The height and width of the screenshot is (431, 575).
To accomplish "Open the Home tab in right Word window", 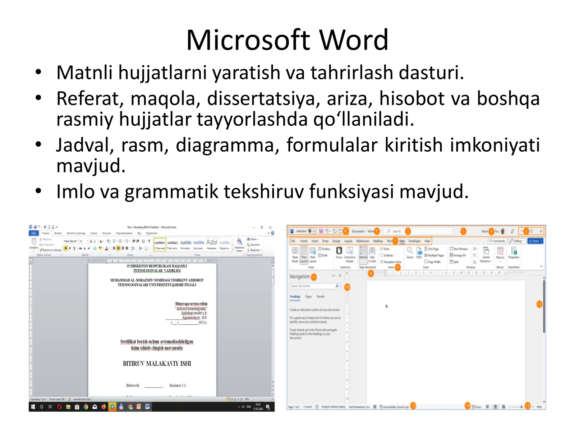I will pyautogui.click(x=304, y=241).
